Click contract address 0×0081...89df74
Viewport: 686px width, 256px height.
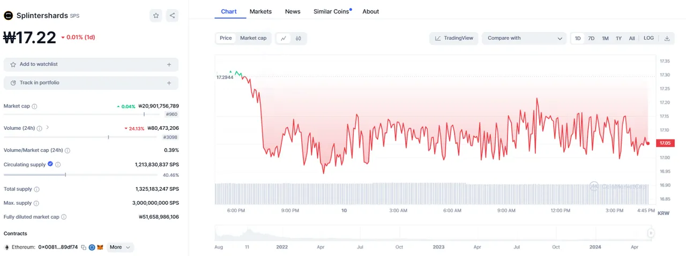click(x=58, y=247)
